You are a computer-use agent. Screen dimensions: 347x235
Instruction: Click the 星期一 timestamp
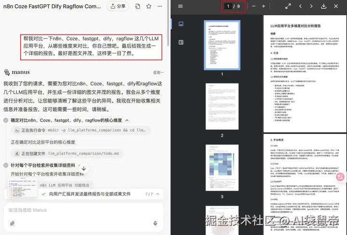(159, 73)
